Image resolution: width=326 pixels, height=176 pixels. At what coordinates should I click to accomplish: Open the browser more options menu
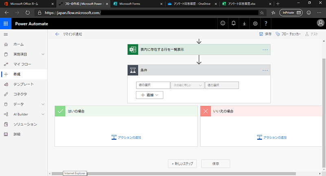point(319,13)
